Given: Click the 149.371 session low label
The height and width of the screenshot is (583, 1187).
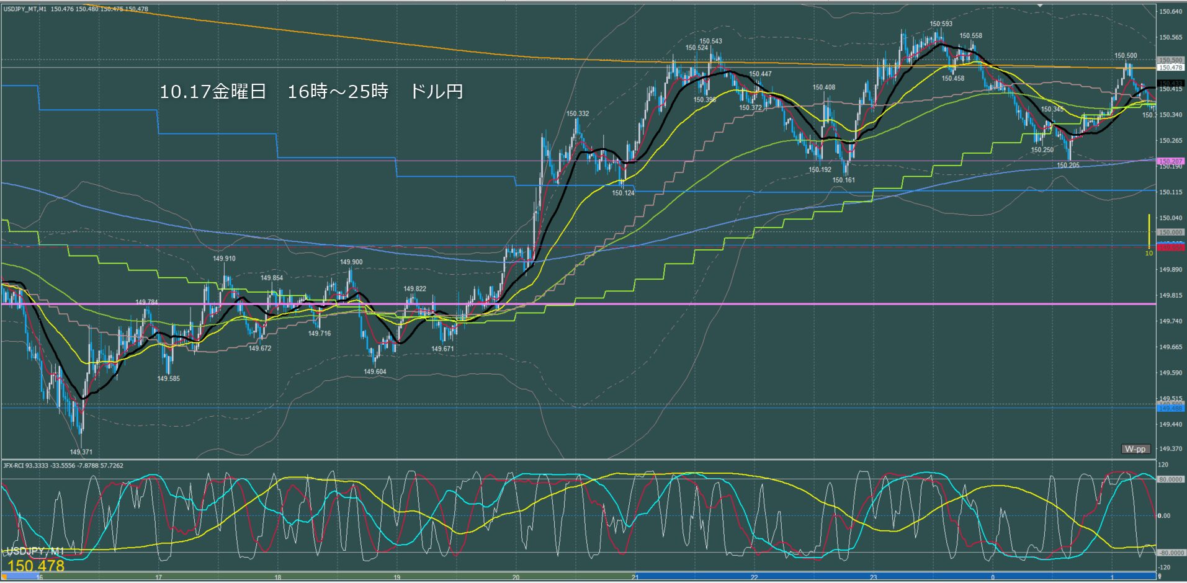Looking at the screenshot, I should 81,452.
